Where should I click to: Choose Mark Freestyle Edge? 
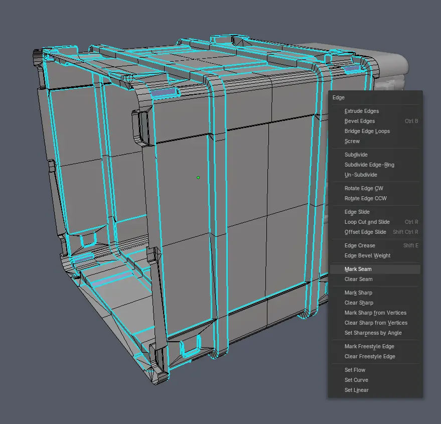click(x=369, y=346)
